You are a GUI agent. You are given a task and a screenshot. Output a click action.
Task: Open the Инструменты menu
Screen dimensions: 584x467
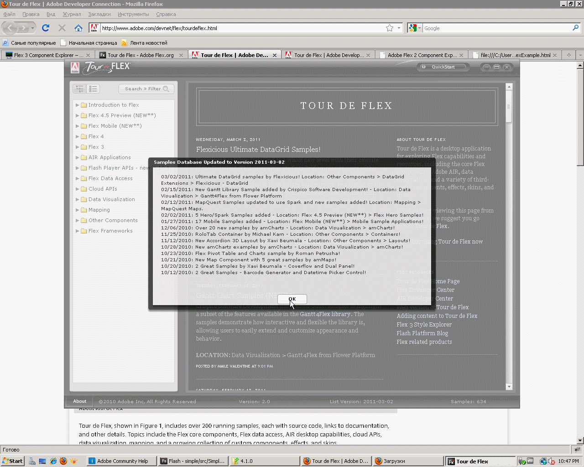click(x=133, y=14)
